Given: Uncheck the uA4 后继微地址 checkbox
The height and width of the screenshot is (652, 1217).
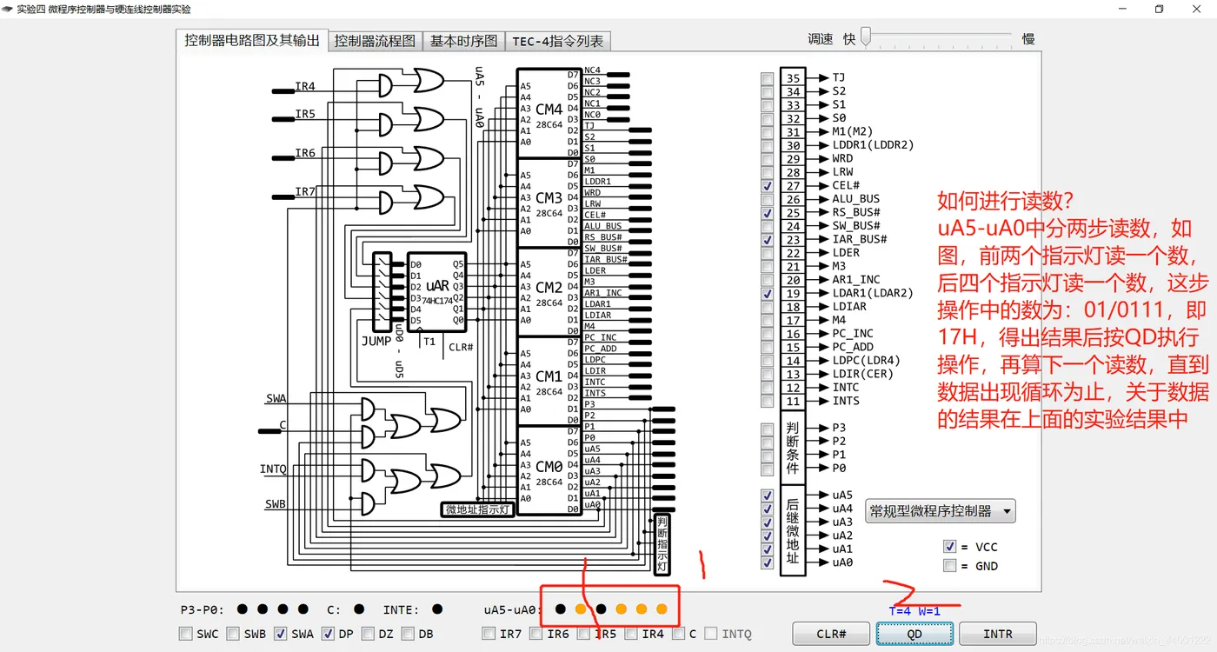Looking at the screenshot, I should [767, 509].
